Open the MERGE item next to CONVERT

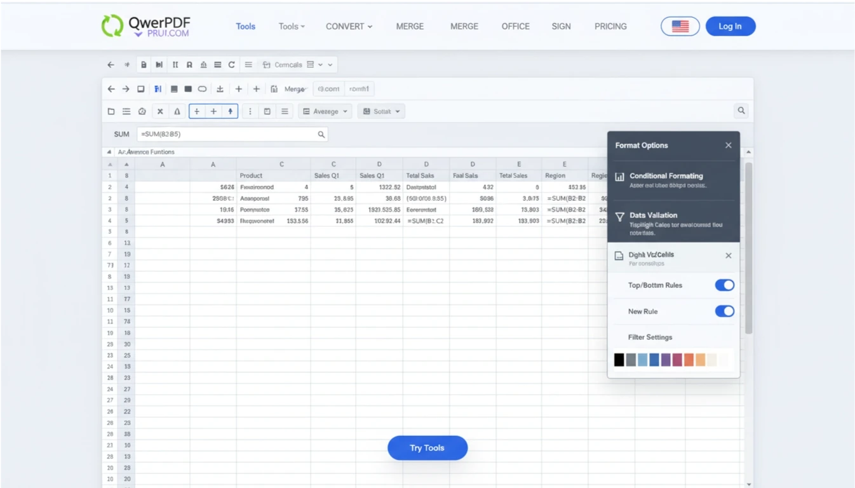[410, 27]
